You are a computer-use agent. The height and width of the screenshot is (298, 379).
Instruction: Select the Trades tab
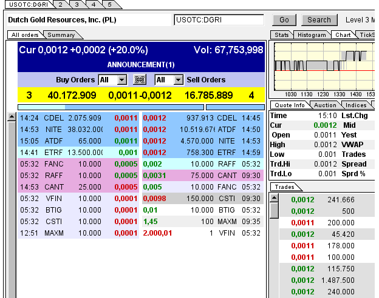[x=284, y=187]
